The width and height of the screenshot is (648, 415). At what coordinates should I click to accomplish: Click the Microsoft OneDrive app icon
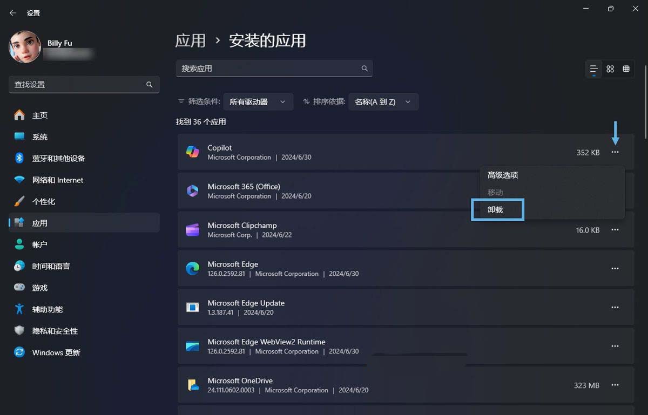[193, 385]
